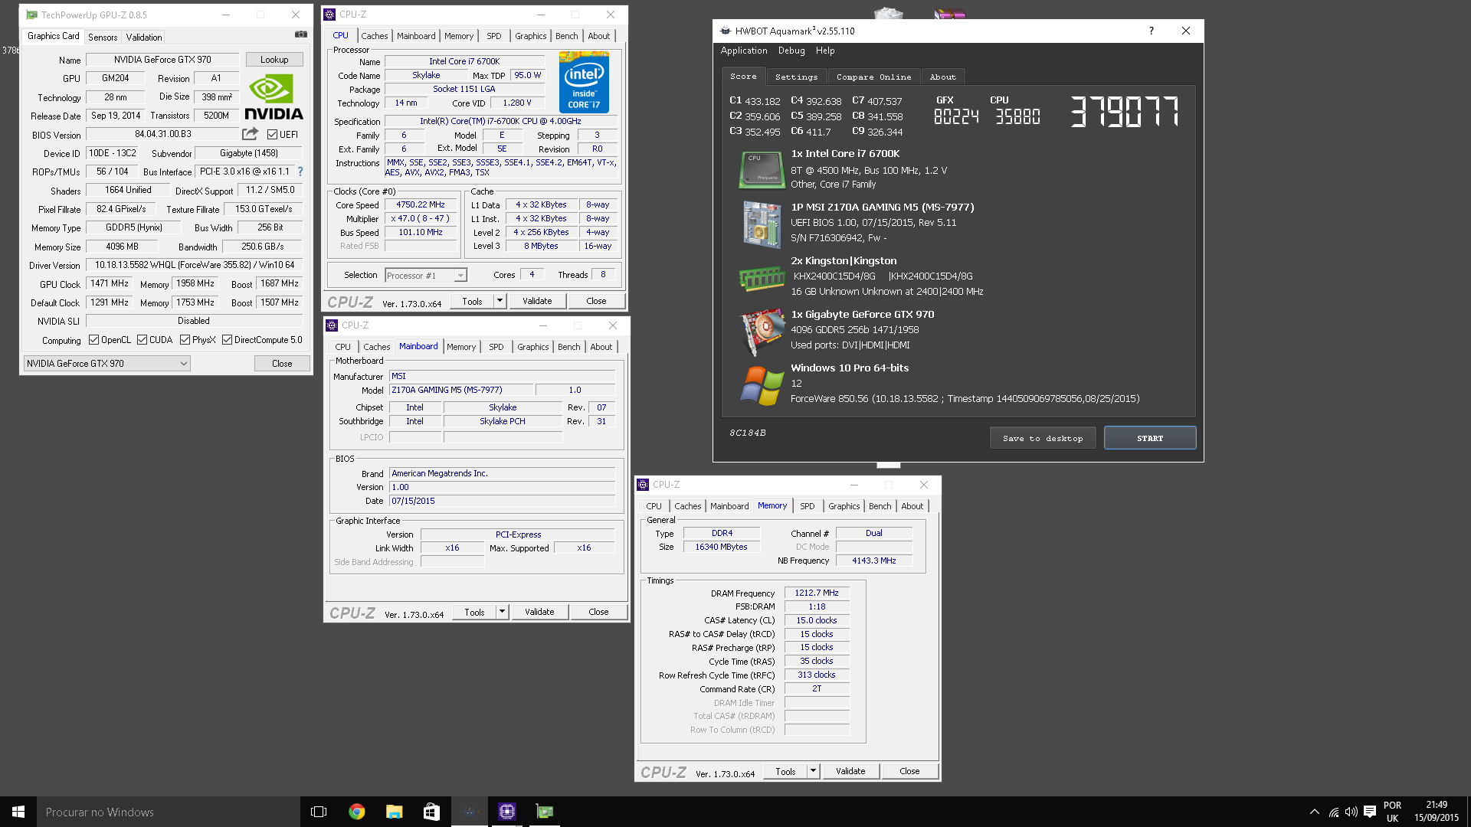
Task: Switch to CPU-Z in the taskbar
Action: click(x=506, y=812)
